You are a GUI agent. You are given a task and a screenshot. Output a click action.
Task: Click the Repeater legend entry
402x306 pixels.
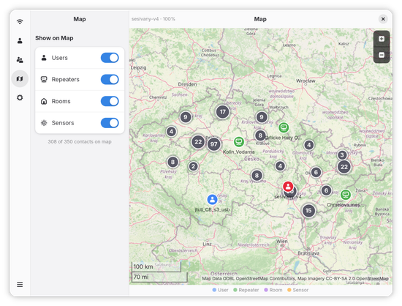[246, 290]
